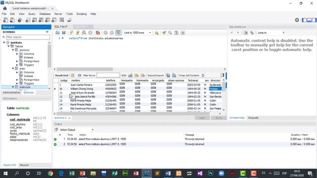This screenshot has height=178, width=317.
Task: Open find panel magnifier in editor toolbar
Action: tap(170, 33)
